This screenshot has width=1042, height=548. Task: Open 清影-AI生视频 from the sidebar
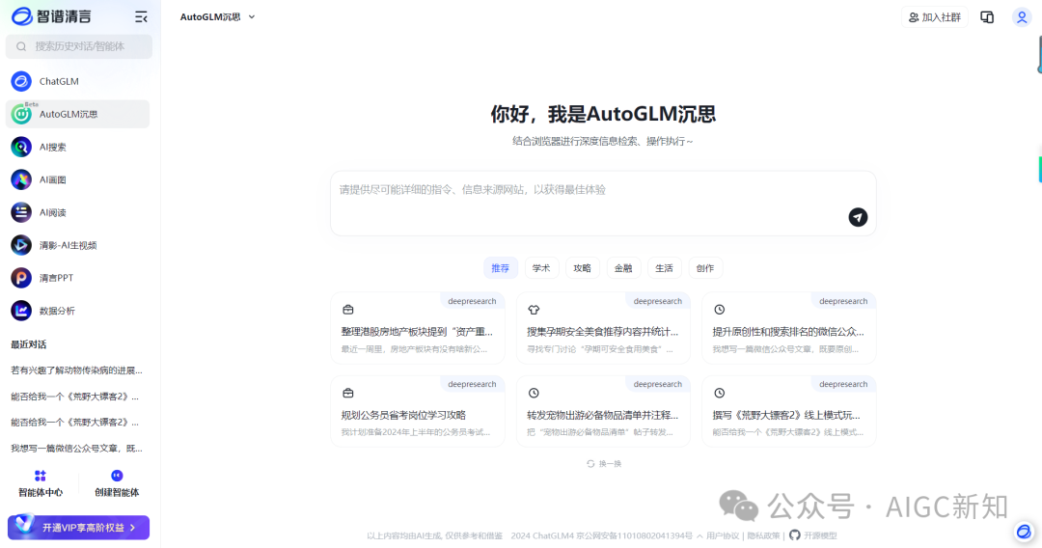point(78,245)
